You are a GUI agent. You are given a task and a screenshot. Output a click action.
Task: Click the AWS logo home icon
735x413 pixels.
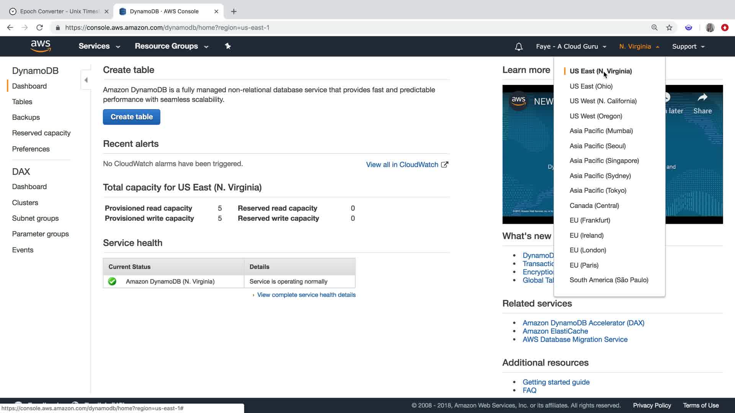pyautogui.click(x=41, y=46)
